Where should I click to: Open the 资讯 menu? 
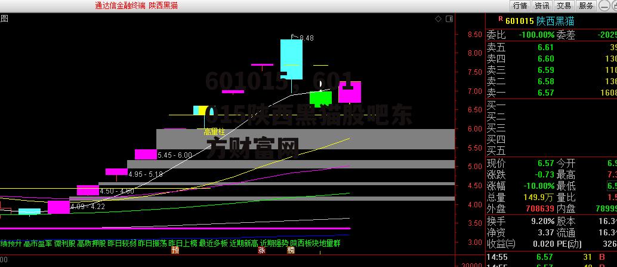pyautogui.click(x=542, y=5)
